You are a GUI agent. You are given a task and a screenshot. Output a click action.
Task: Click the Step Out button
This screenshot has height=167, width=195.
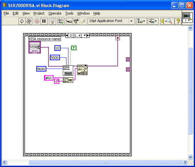(83, 21)
